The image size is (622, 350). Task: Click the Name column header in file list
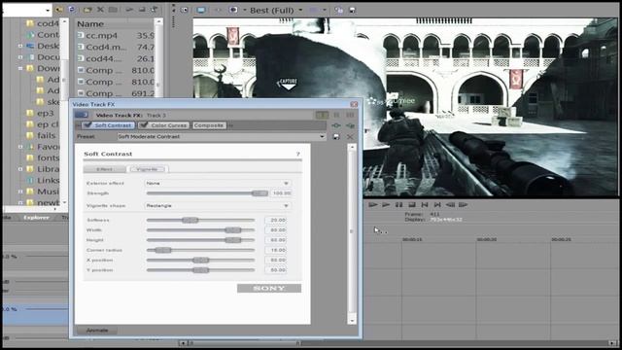90,23
